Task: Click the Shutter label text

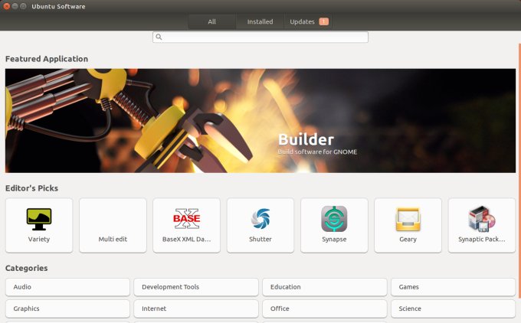Action: coord(260,240)
